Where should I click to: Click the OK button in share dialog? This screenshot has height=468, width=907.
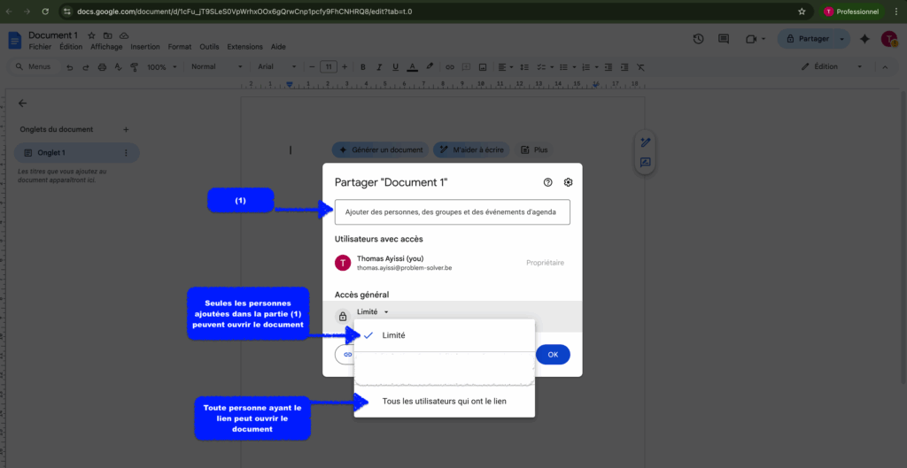point(553,355)
